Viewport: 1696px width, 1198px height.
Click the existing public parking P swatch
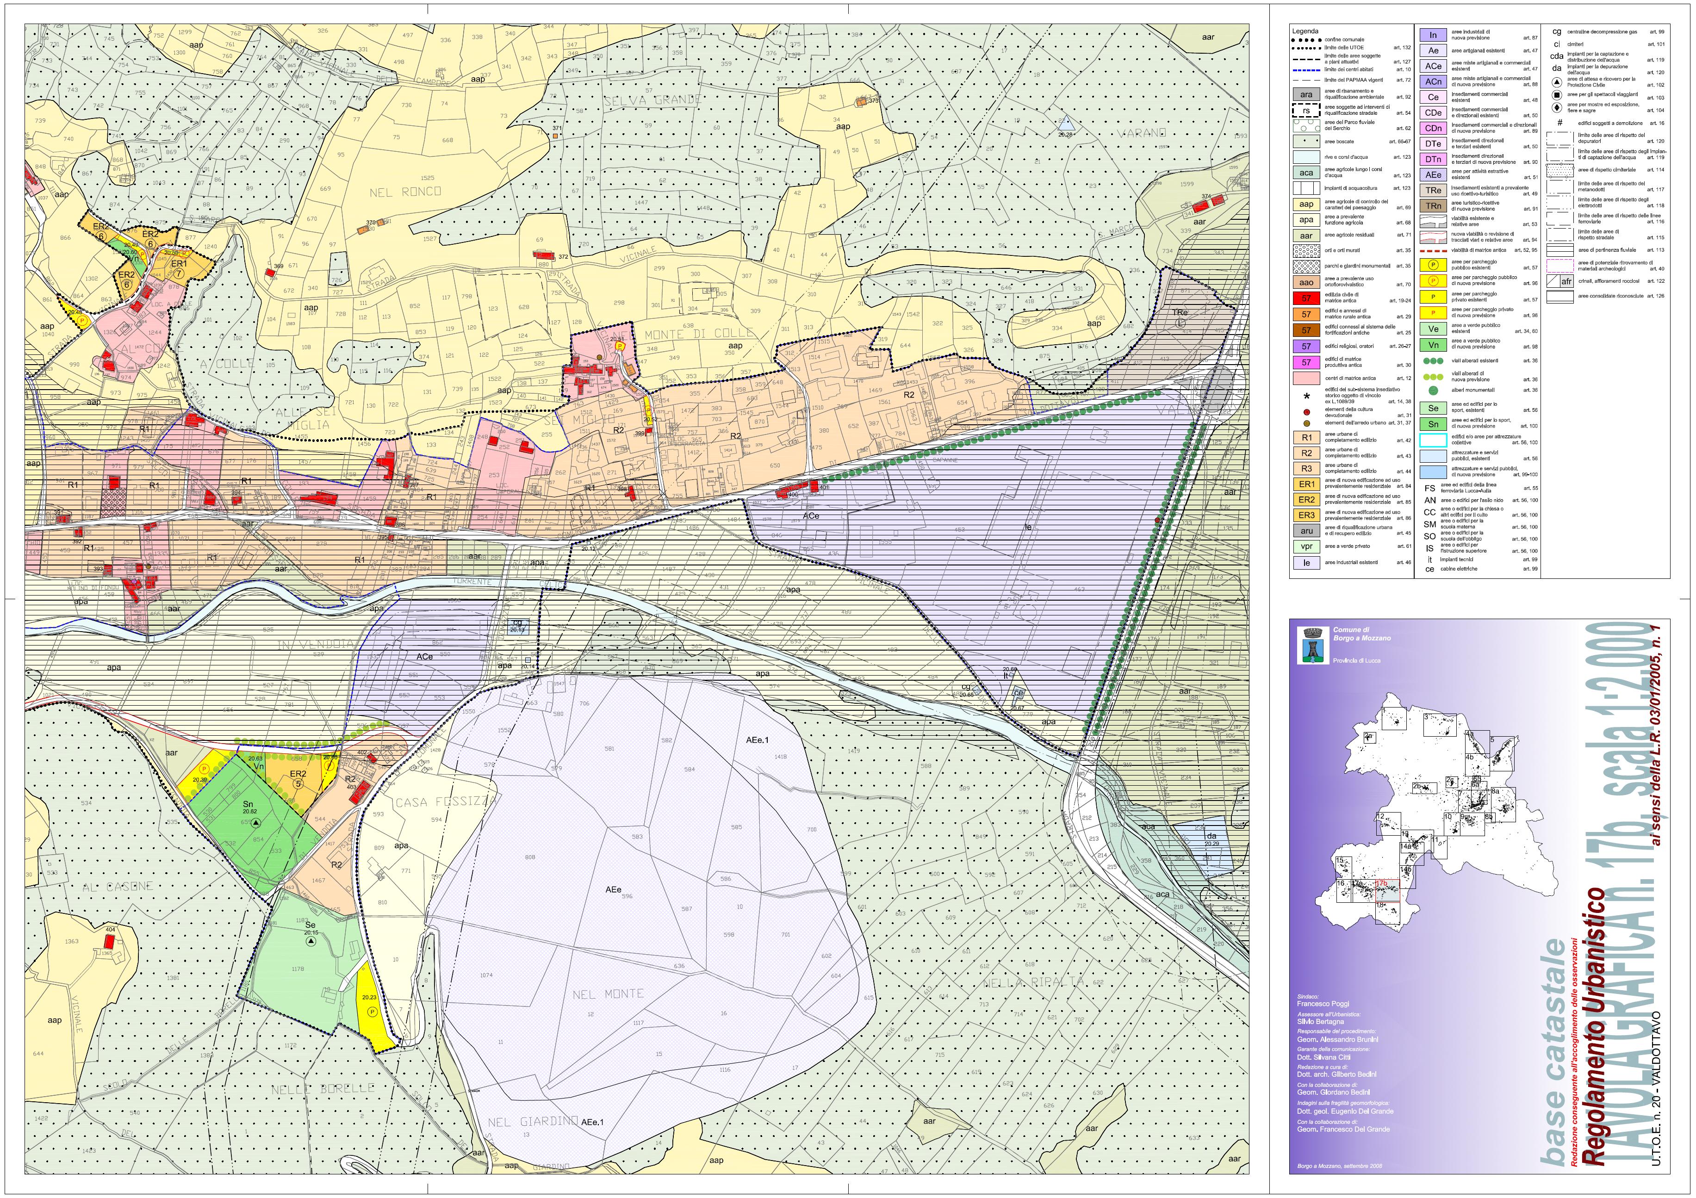pyautogui.click(x=1433, y=265)
